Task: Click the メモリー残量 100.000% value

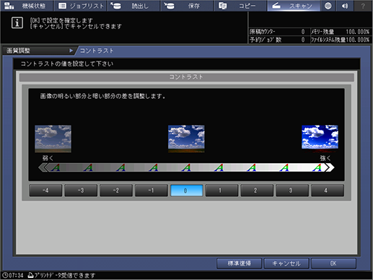Action: coord(358,32)
